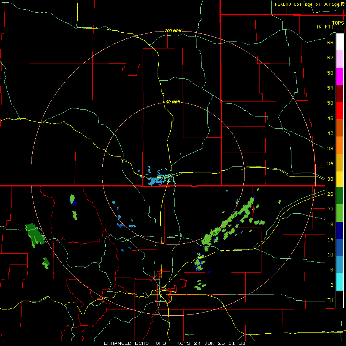Click the bright orange swatch beside the 38 label

pos(339,145)
